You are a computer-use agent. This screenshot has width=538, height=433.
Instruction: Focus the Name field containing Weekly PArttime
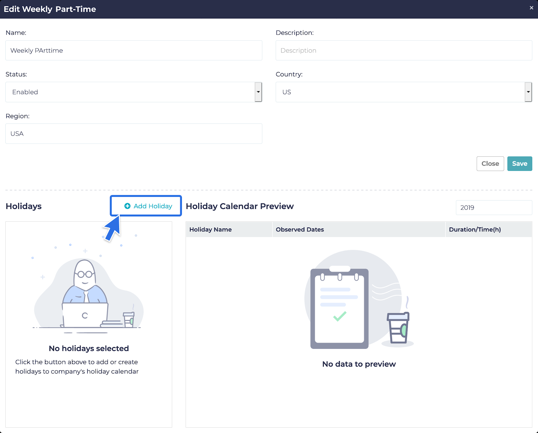click(133, 50)
